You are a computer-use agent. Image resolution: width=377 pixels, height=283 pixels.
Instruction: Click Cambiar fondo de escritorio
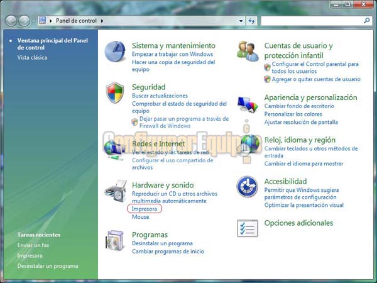(x=299, y=106)
